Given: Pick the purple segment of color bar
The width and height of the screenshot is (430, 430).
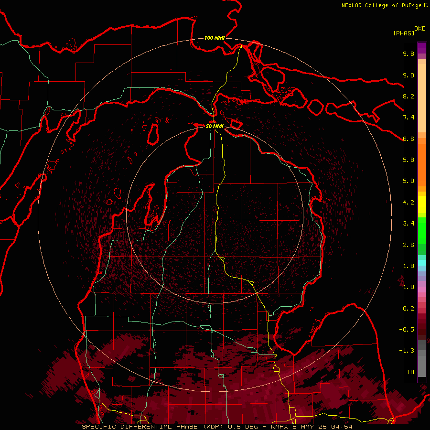Looking at the screenshot, I should 422,48.
